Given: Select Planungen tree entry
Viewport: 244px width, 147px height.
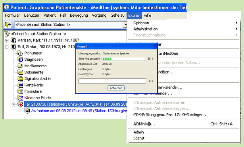Looking at the screenshot, I should click(33, 53).
